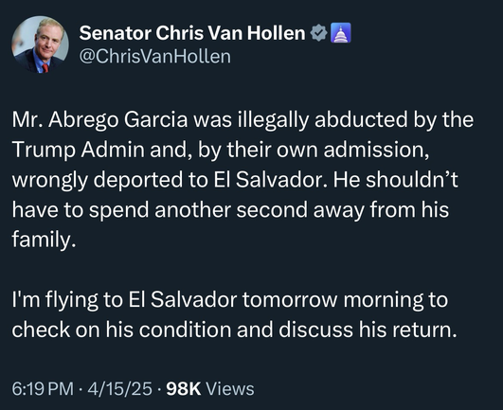This screenshot has width=503, height=410.
Task: Click the 'Trump Admin' phrase in the tweet
Action: coord(79,150)
